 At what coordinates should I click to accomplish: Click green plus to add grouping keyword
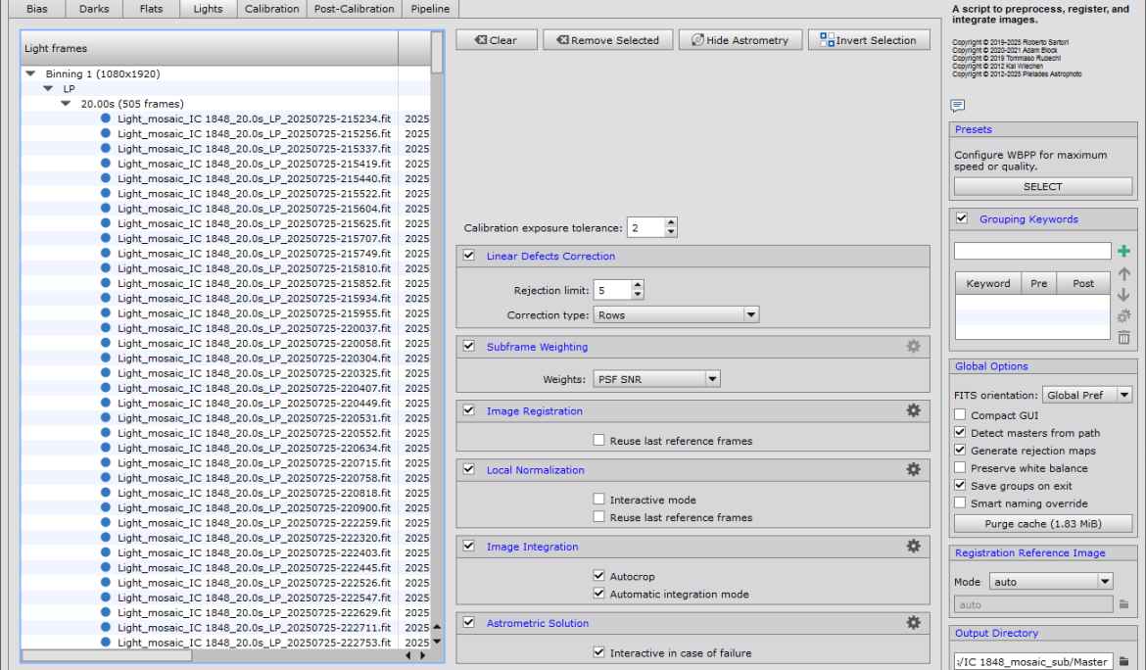[x=1123, y=252]
